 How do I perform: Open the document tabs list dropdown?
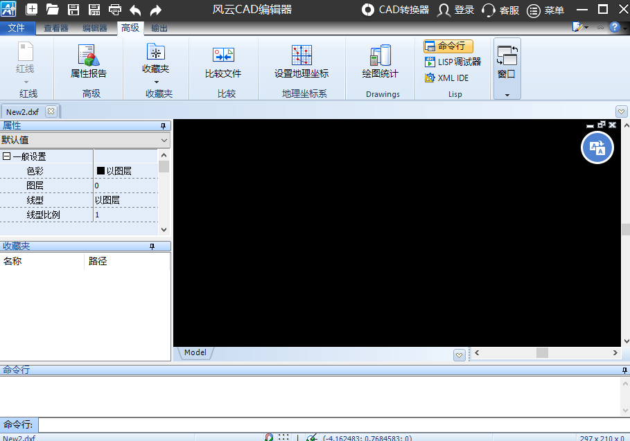pyautogui.click(x=621, y=111)
